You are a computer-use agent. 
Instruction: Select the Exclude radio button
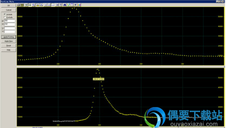(x=5, y=17)
